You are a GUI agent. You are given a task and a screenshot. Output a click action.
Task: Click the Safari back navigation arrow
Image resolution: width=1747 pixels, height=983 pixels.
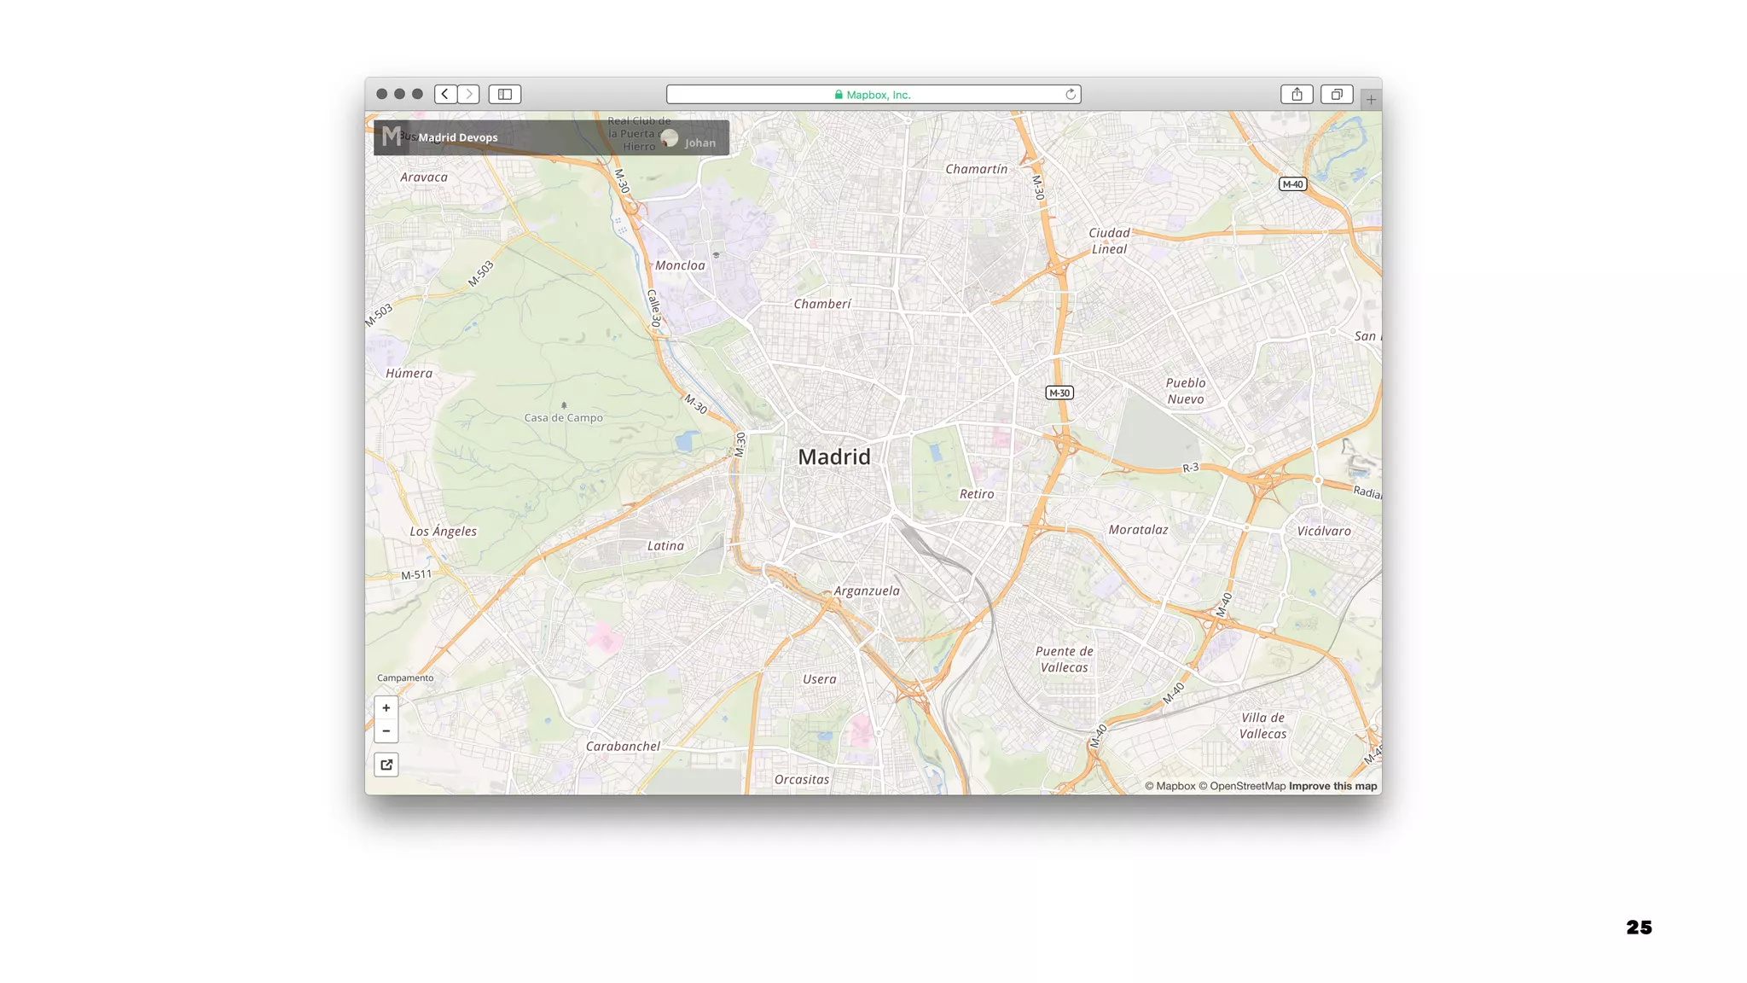pos(445,94)
